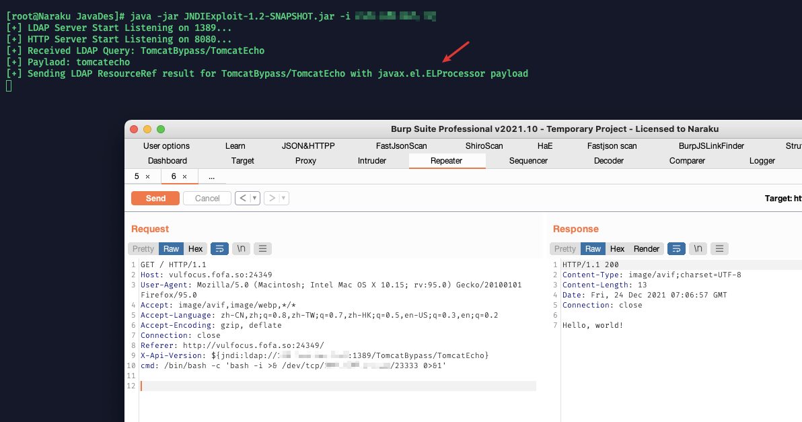Select Pretty view in Request panel
Viewport: 802px width, 422px height.
(143, 248)
